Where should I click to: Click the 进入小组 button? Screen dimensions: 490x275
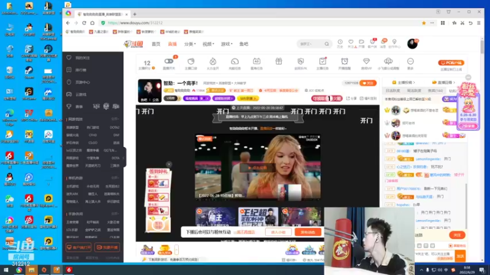coord(278,232)
